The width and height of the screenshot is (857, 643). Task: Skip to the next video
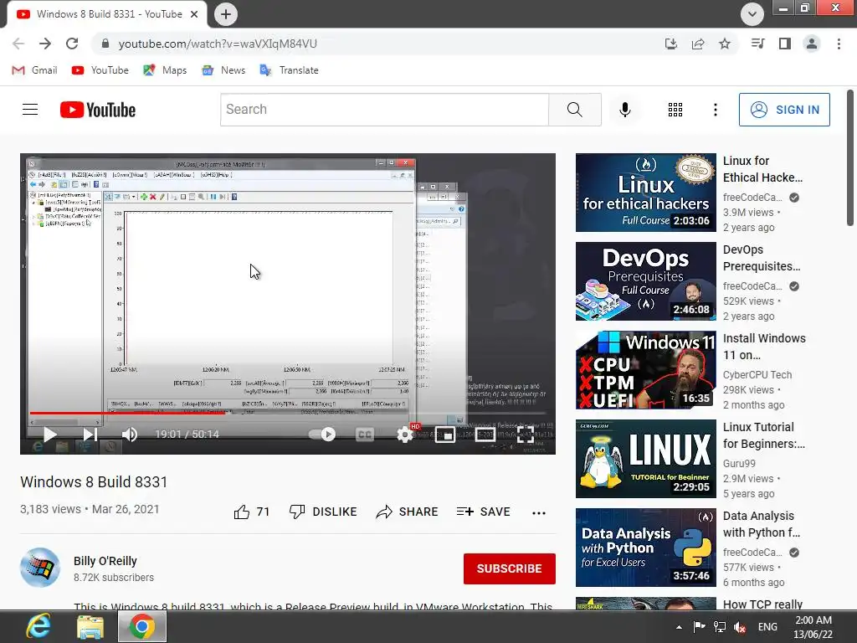point(90,435)
